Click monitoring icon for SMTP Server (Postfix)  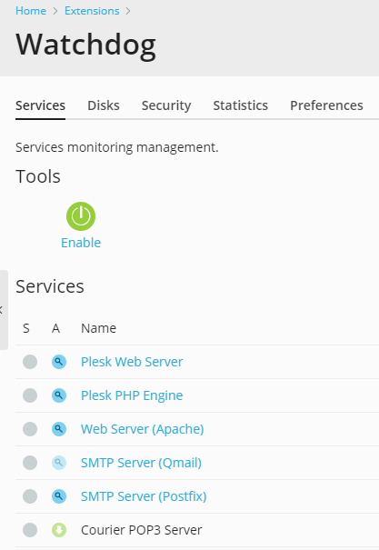pos(59,496)
